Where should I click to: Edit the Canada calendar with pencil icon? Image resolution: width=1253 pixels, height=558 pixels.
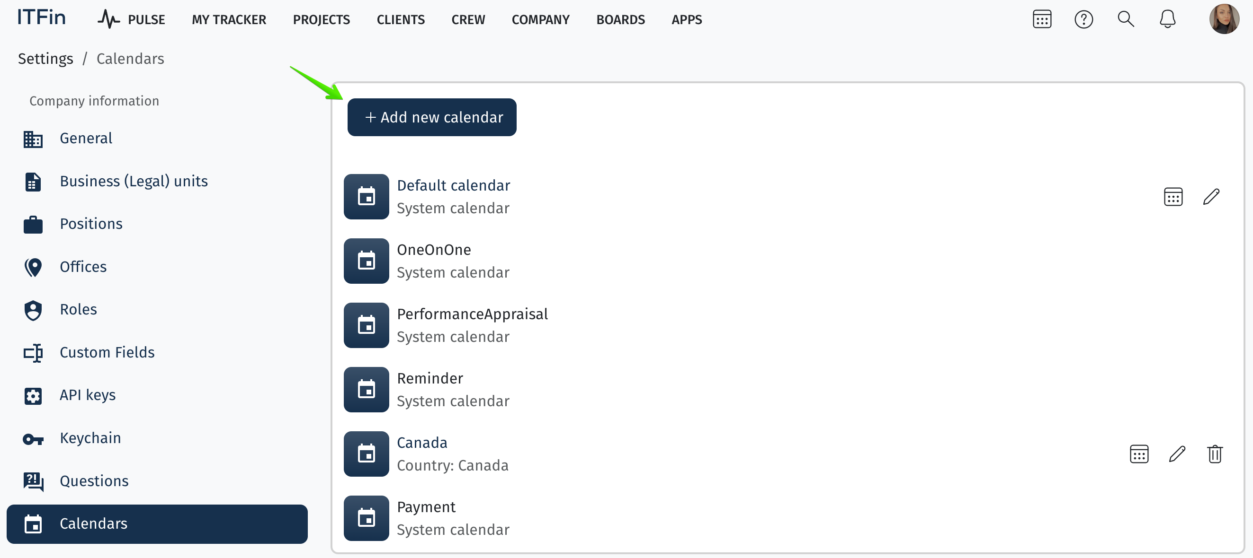1177,454
